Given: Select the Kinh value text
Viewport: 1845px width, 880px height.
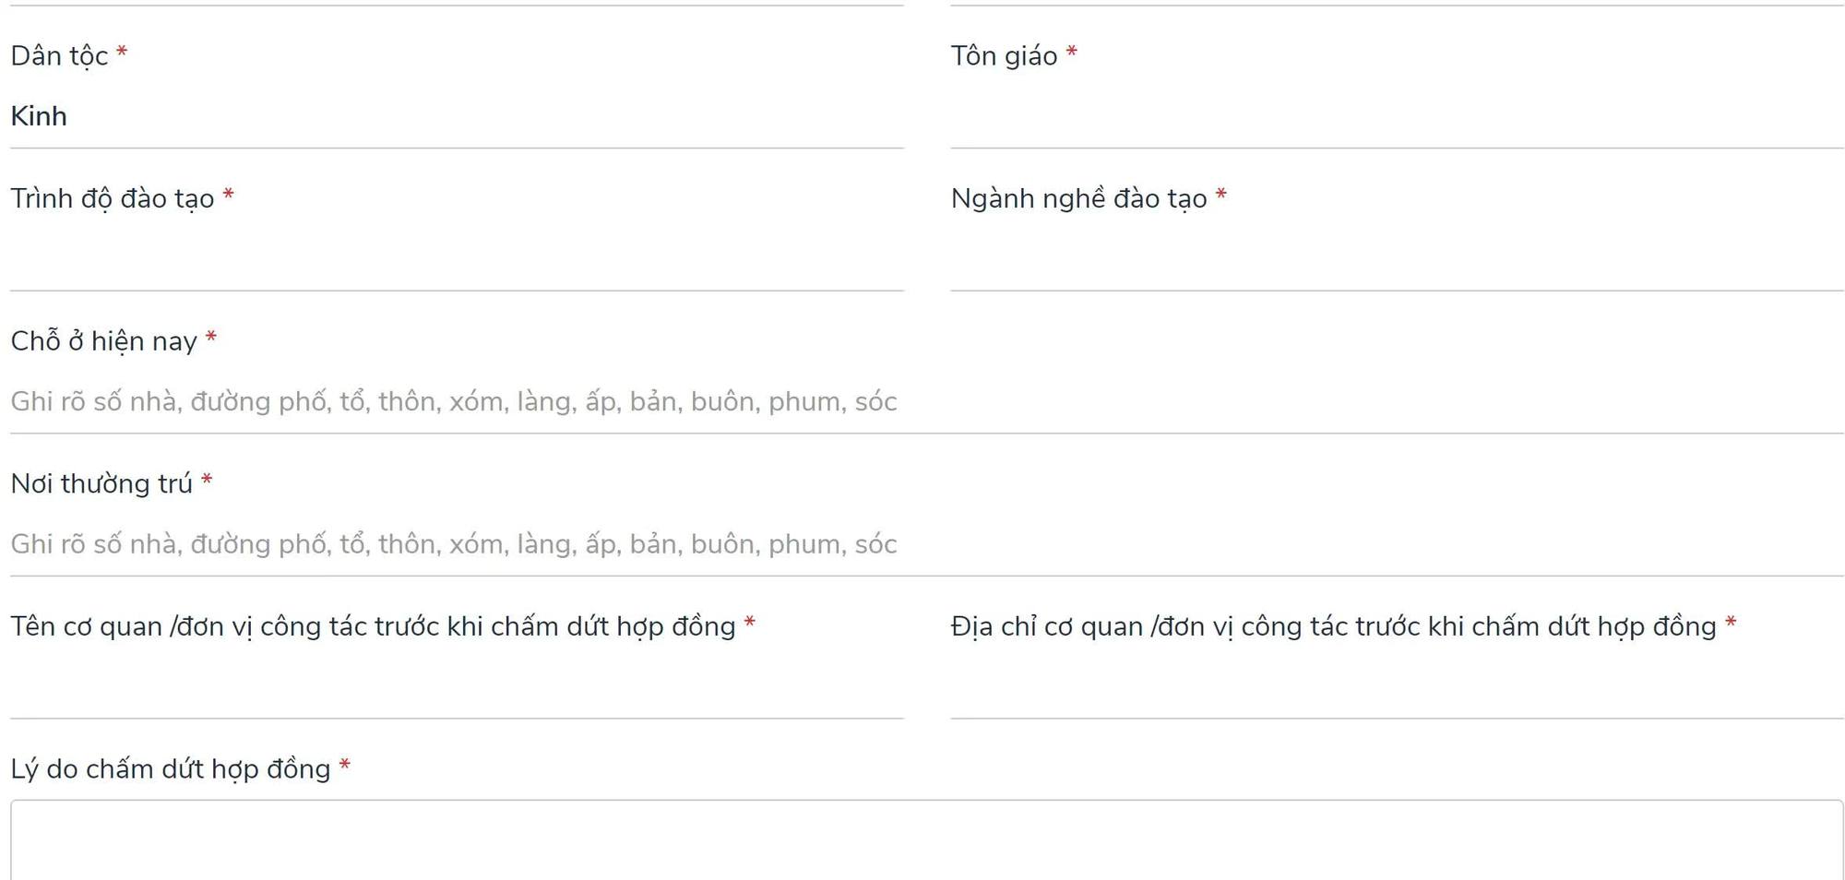Looking at the screenshot, I should [38, 116].
